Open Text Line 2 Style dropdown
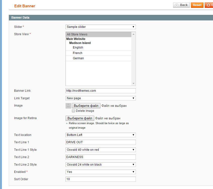 (101, 165)
